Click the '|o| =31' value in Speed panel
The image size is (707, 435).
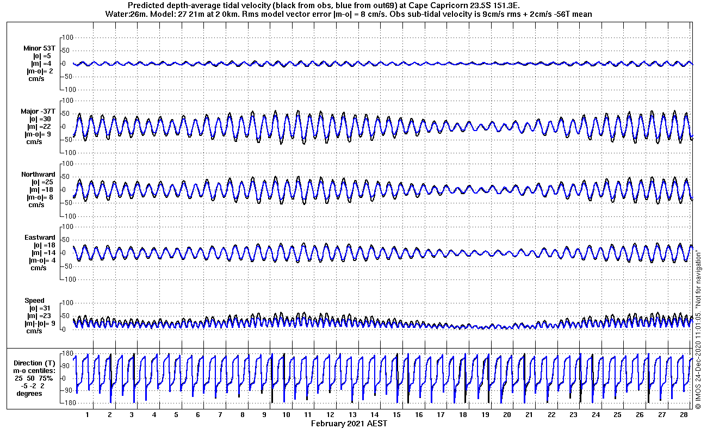tap(39, 308)
